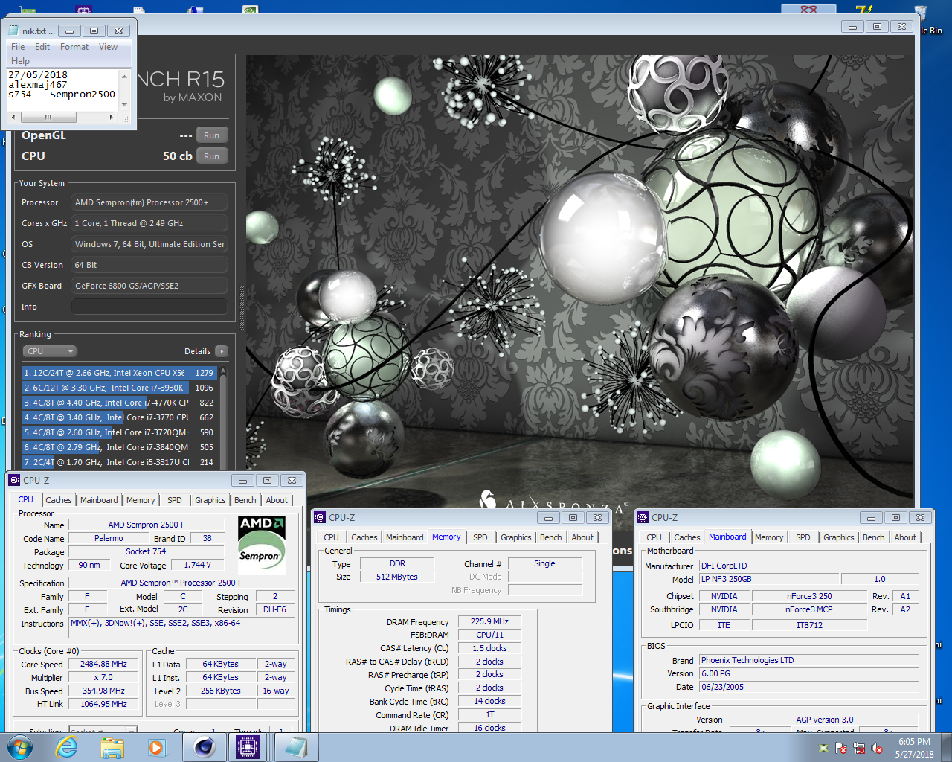Click the Model value LP NF3 250GB in Mainboard

769,579
